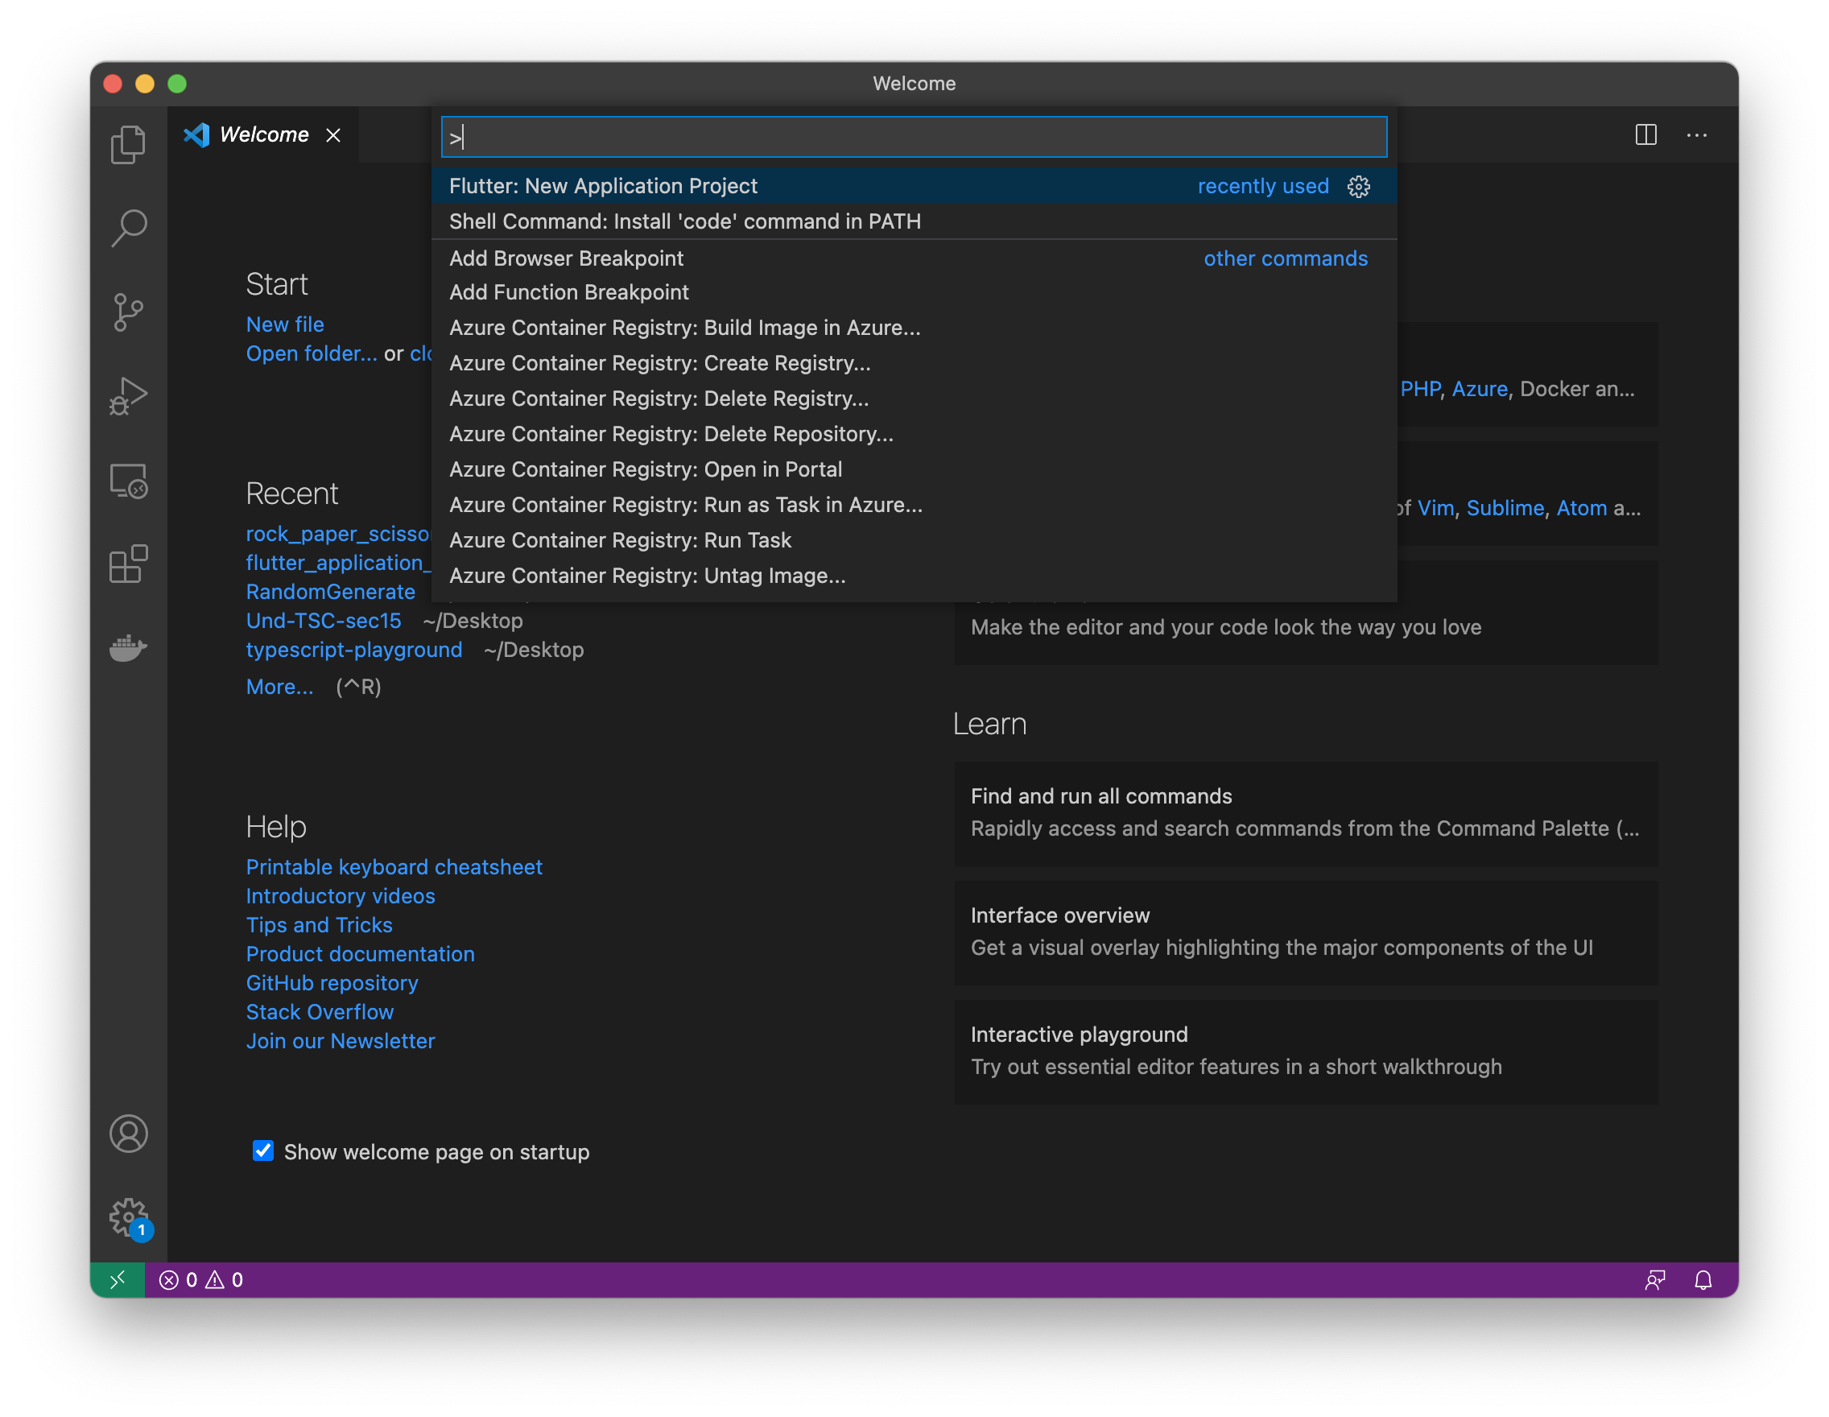Split the editor to the right
The image size is (1829, 1417).
pos(1645,134)
